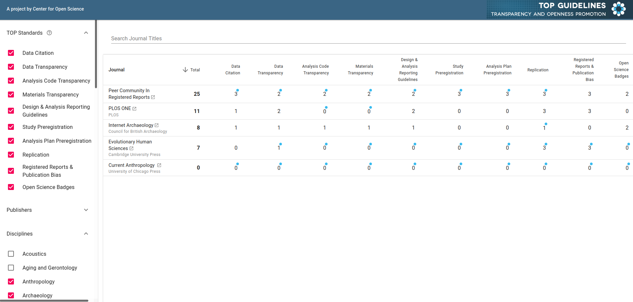Sort by Materials Transparency column header
633x302 pixels.
pyautogui.click(x=360, y=70)
